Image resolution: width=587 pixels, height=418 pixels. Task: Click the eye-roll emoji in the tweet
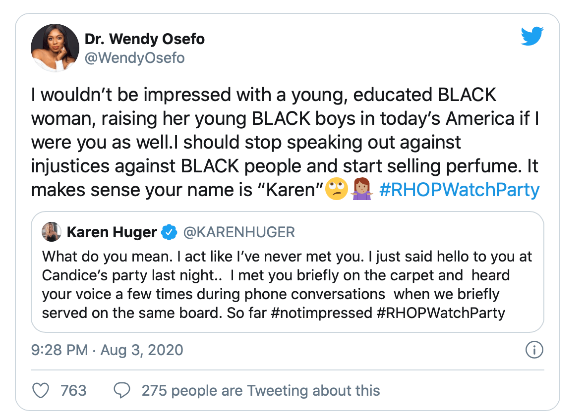(x=334, y=191)
